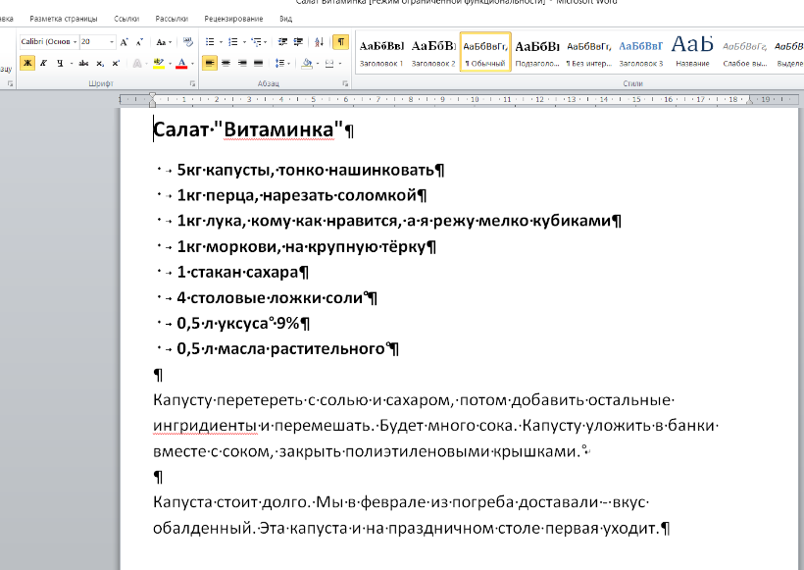Clear all formatting icon
804x570 pixels.
pyautogui.click(x=186, y=42)
